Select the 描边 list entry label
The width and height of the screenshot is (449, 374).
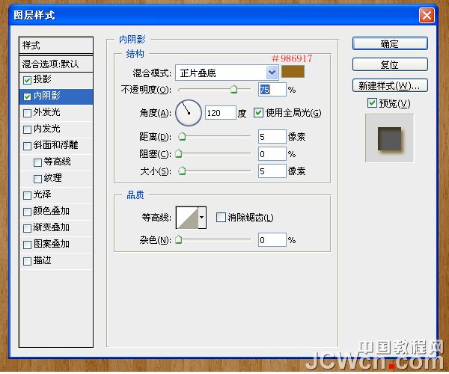tap(43, 260)
